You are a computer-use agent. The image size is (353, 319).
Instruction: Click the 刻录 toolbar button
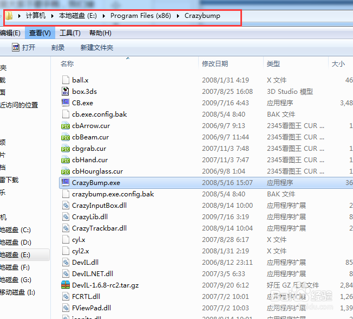[58, 48]
